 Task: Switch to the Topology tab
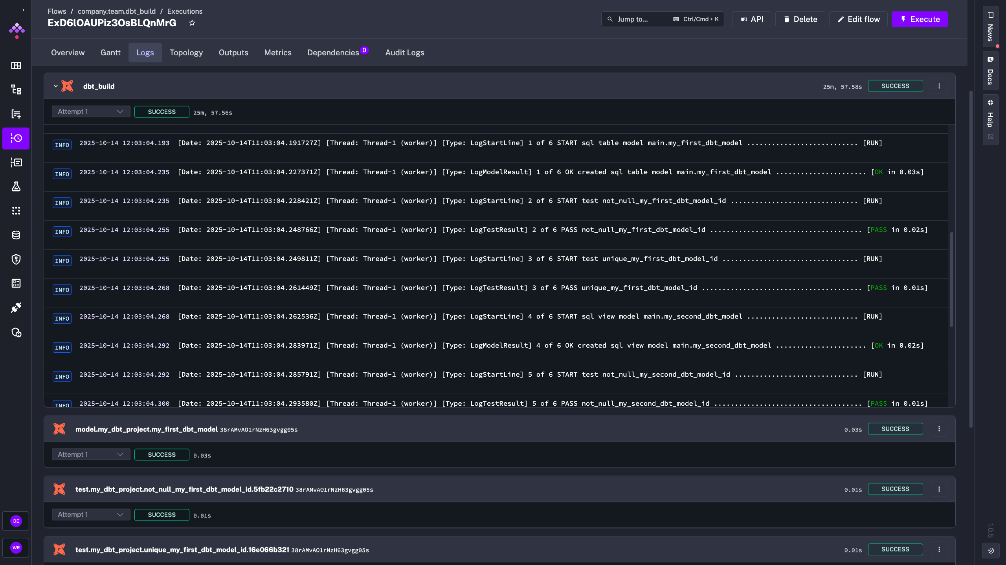[x=186, y=53]
